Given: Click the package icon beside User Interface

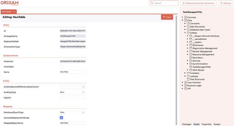Looking at the screenshot, I should (186, 82).
